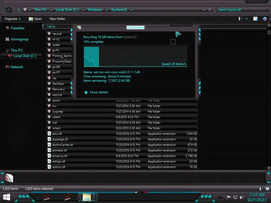Toggle the preview pane icon
Image resolution: width=271 pixels, height=203 pixels.
point(255,19)
